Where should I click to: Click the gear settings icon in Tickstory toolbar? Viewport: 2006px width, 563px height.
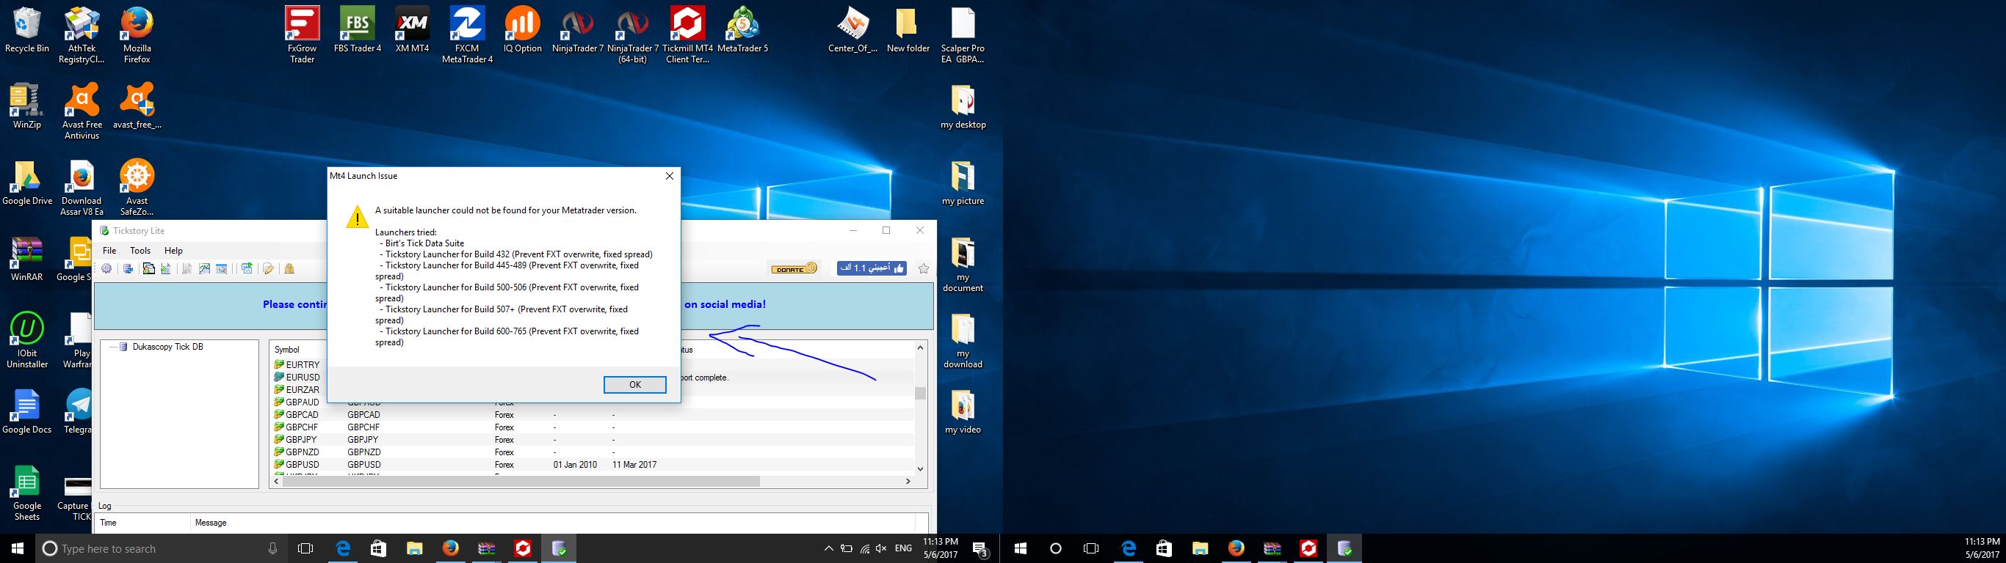[106, 269]
